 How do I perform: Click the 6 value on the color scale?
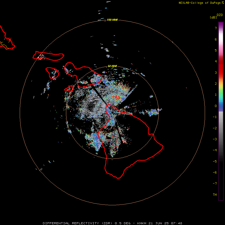[216, 39]
